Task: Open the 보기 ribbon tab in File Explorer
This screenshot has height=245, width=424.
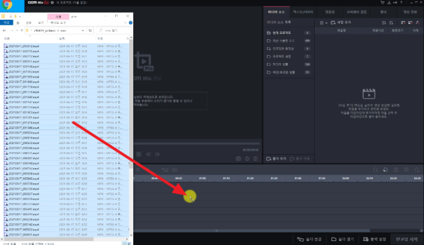Action: [x=40, y=23]
